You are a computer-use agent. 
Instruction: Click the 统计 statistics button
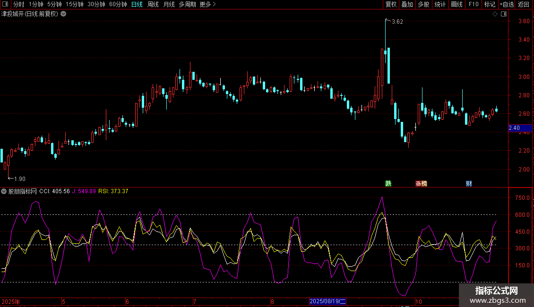[x=440, y=4]
